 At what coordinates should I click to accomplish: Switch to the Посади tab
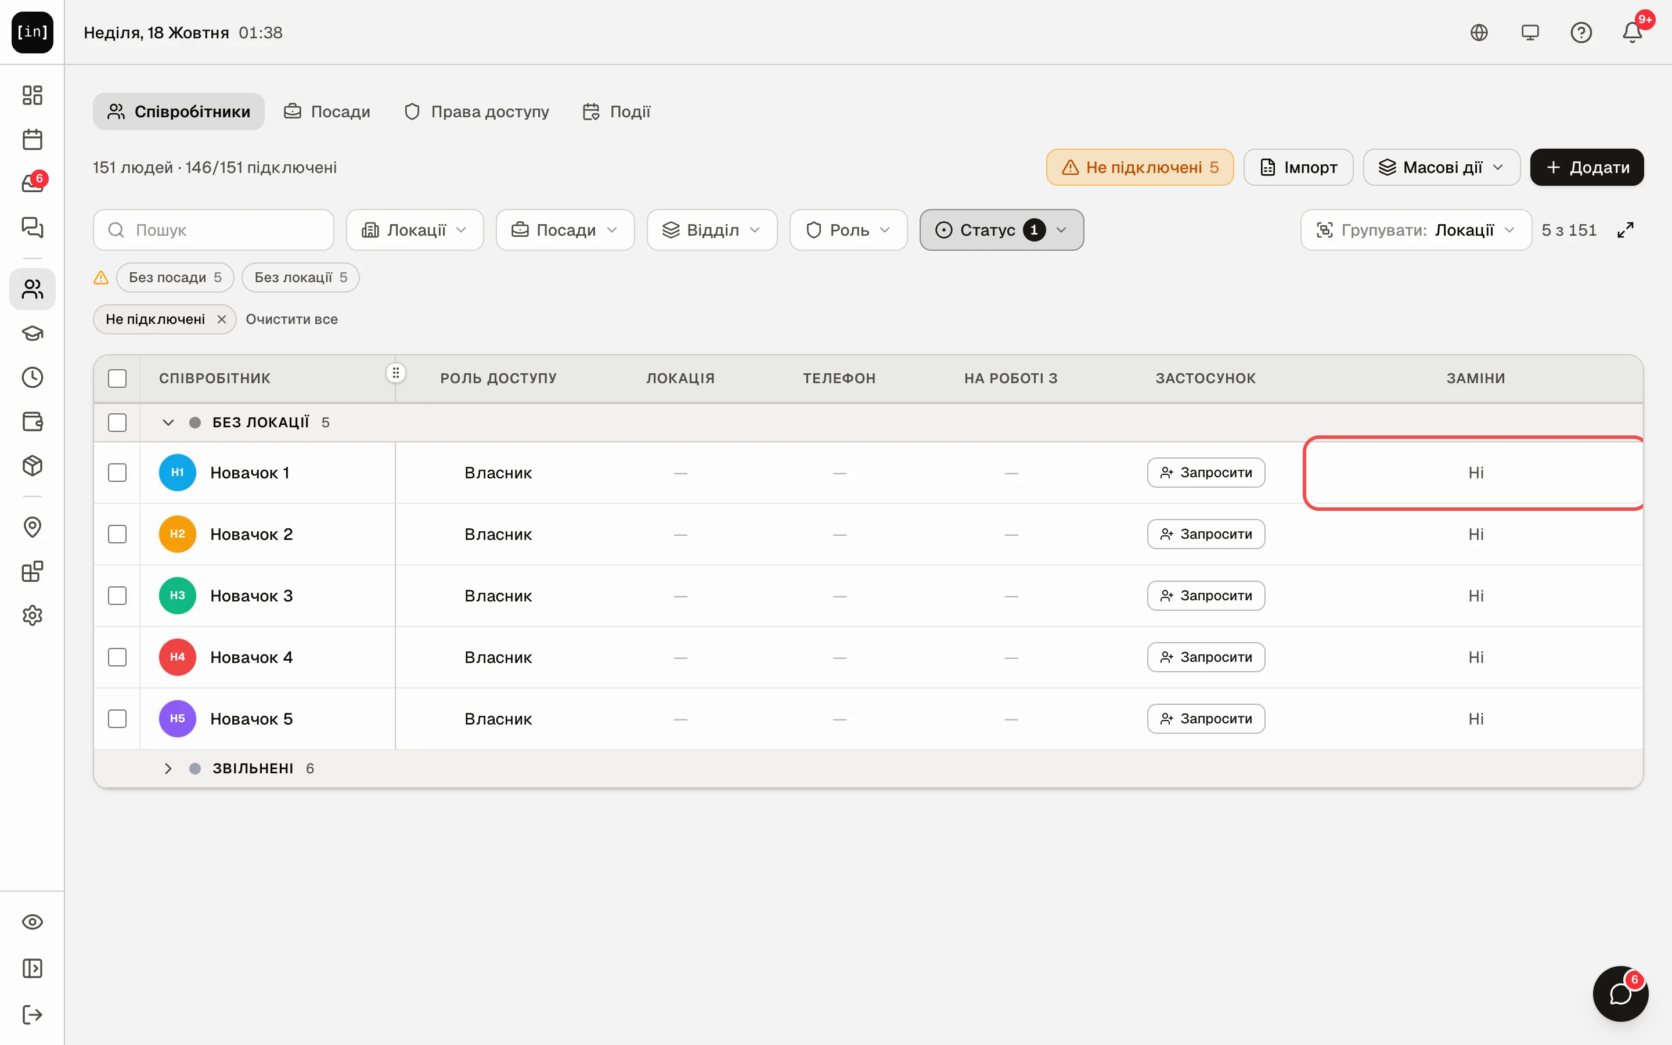click(327, 111)
